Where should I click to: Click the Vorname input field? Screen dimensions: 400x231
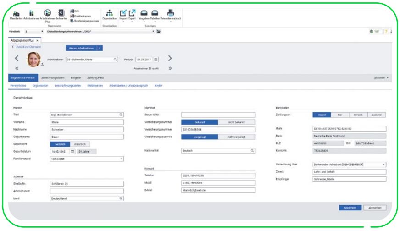(87, 122)
